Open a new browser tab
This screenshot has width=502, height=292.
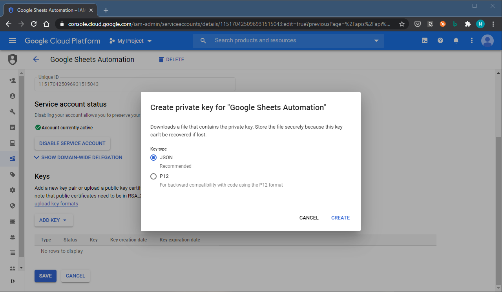coord(106,10)
